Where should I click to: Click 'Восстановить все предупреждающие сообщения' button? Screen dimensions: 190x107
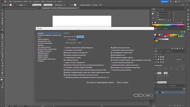coord(100,82)
